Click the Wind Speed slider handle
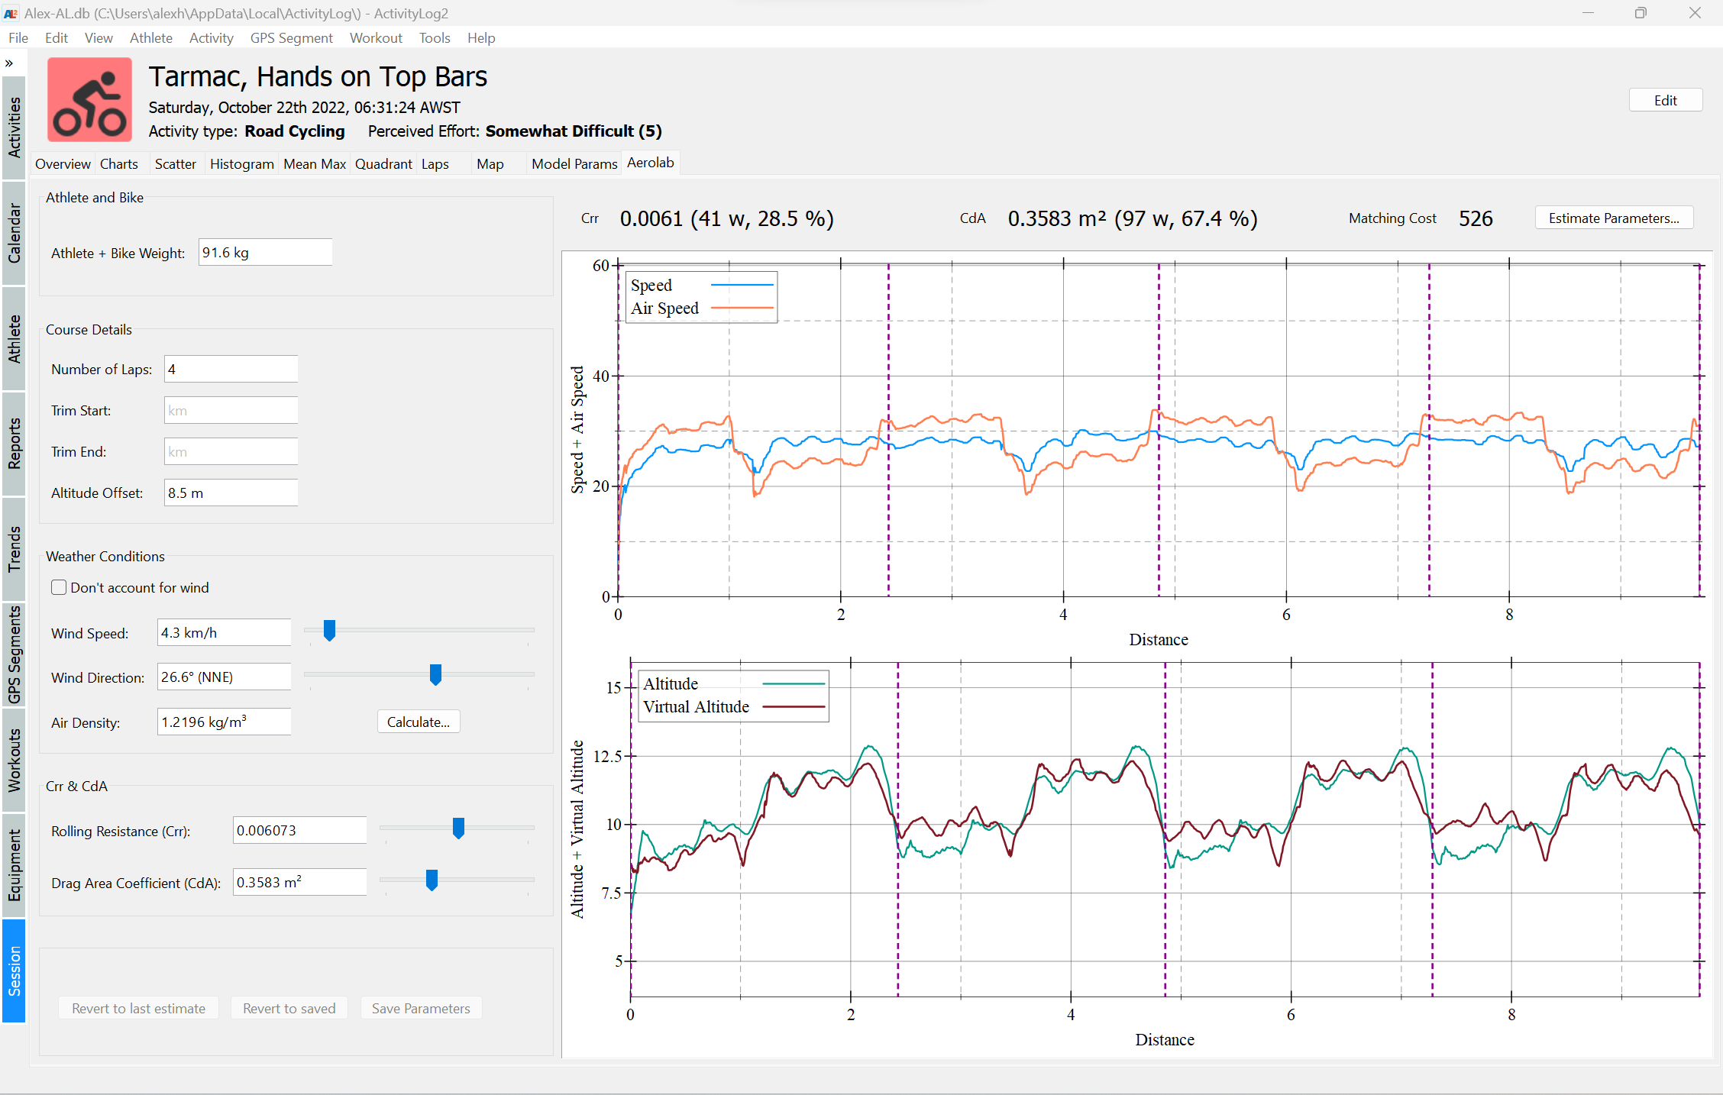Screen dimensions: 1723x1095 [x=328, y=630]
